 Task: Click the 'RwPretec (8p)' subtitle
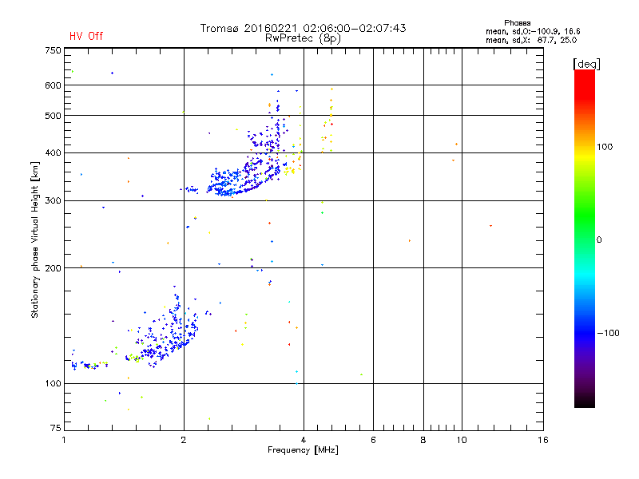point(303,38)
